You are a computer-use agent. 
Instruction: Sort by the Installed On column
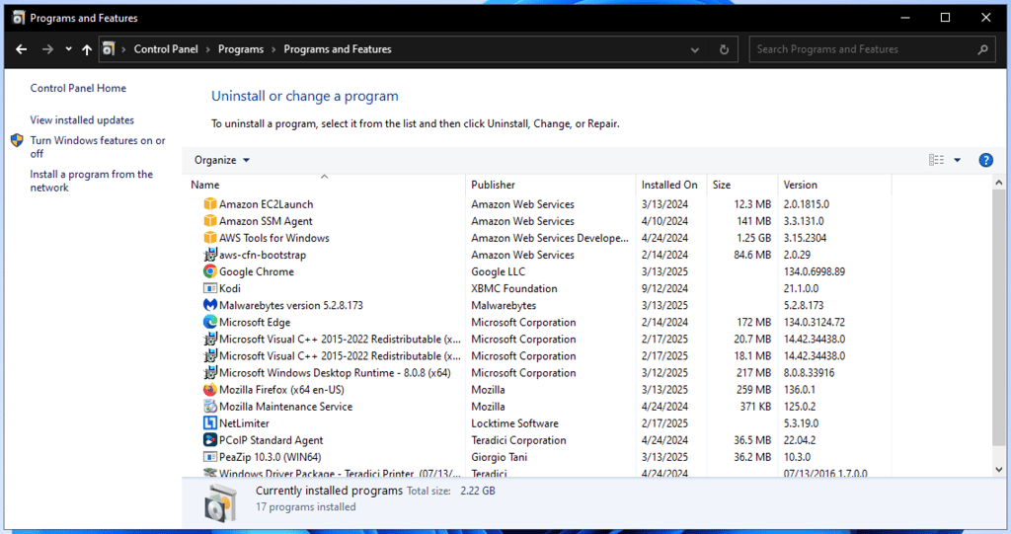[671, 185]
